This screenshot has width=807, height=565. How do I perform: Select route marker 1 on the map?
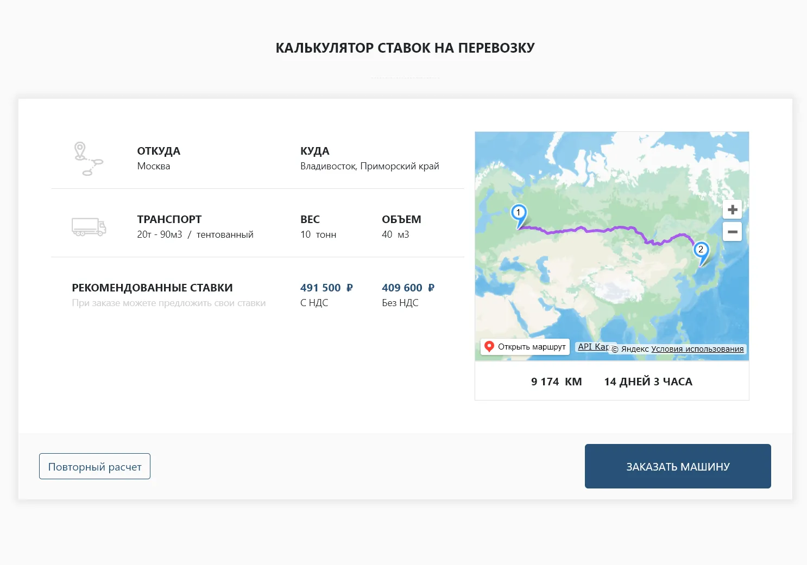click(x=519, y=216)
